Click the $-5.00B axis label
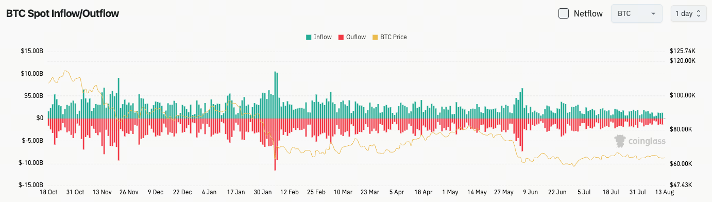The image size is (712, 202). click(32, 140)
